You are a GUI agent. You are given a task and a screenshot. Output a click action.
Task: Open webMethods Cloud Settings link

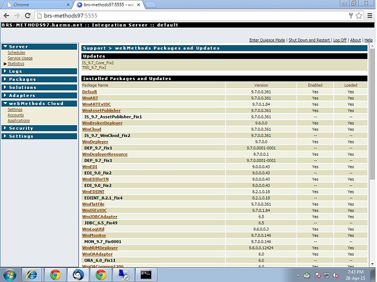(15, 109)
